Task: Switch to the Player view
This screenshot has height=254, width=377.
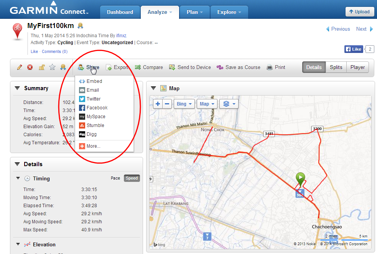Action: [x=357, y=68]
